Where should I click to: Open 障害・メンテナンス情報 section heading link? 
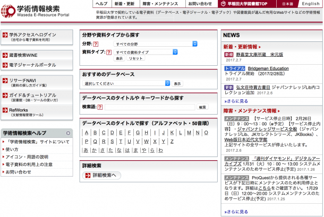(251, 111)
